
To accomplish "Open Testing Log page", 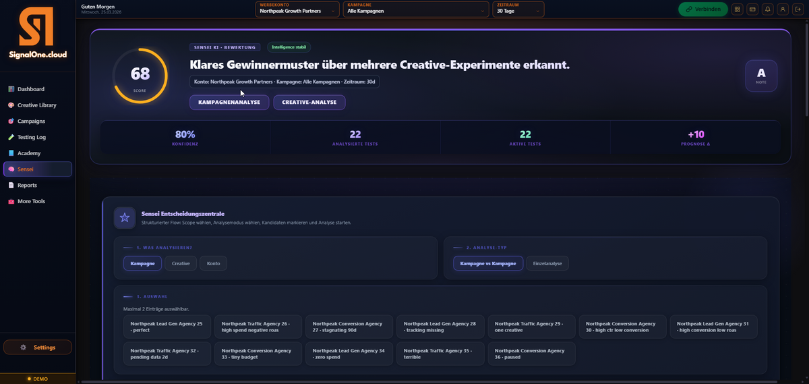I will click(x=38, y=137).
